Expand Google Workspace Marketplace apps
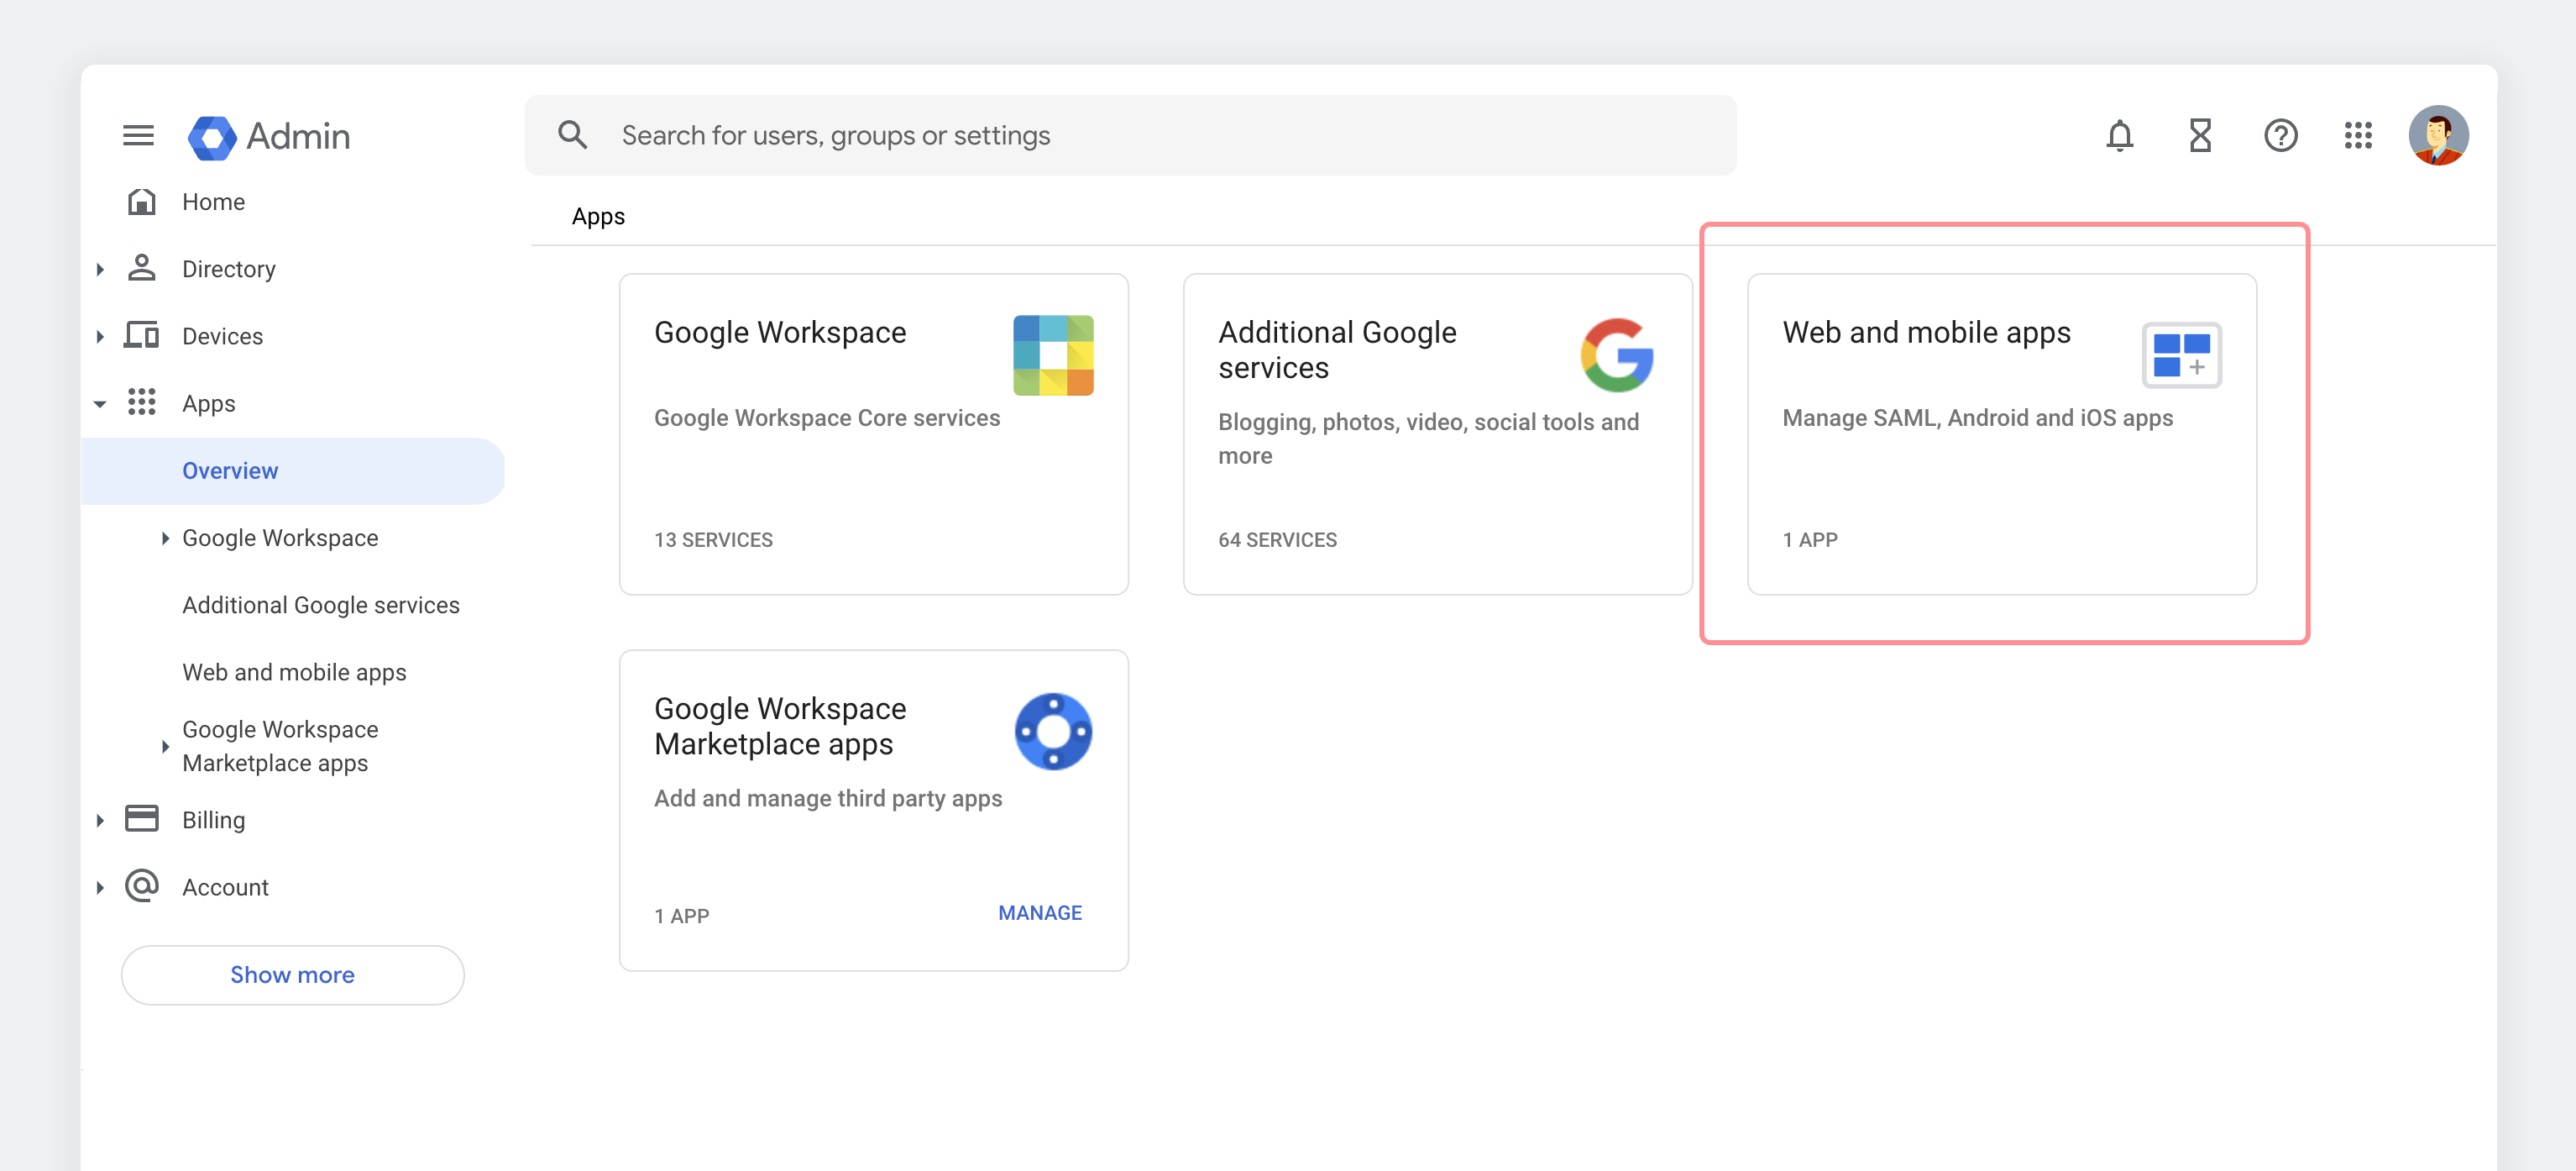Screen dimensions: 2576x1171 (165, 746)
